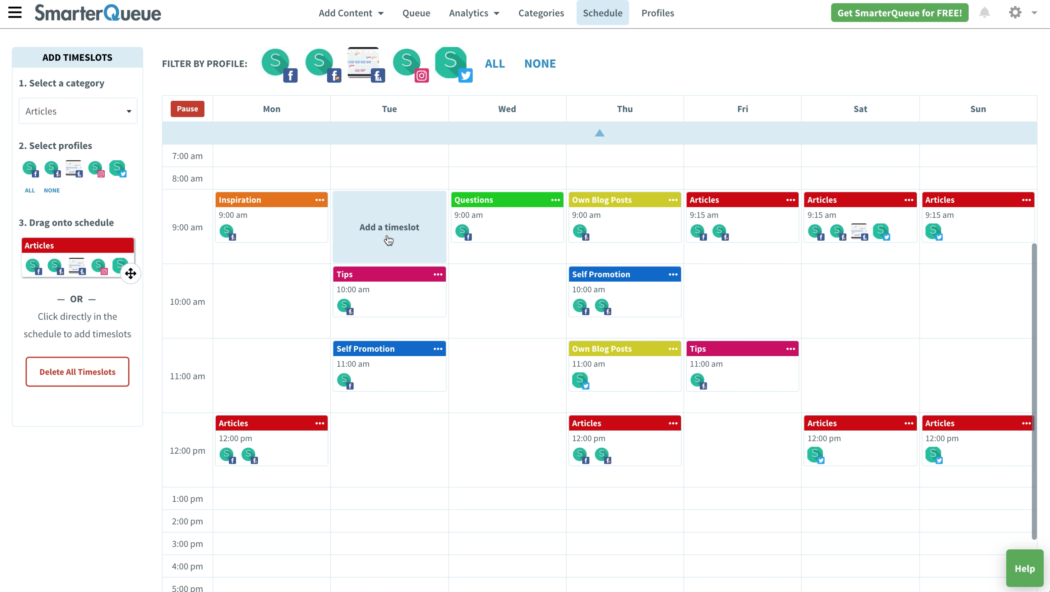Open options for Tuesday Self Promotion timeslot
This screenshot has height=592, width=1050.
tap(438, 349)
